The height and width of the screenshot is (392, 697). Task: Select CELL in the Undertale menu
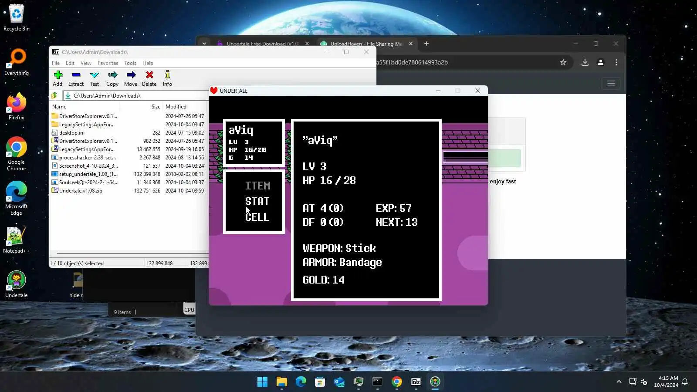(x=257, y=217)
